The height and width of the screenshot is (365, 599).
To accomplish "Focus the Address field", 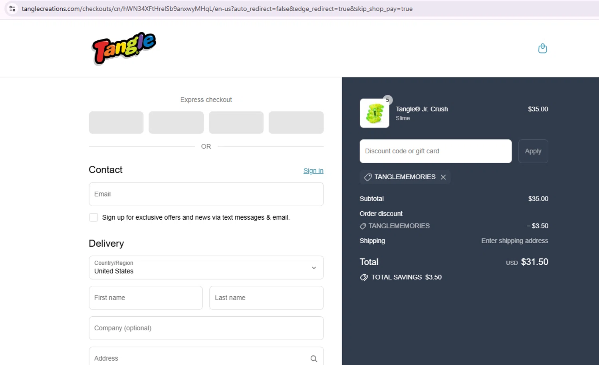I will [x=206, y=357].
